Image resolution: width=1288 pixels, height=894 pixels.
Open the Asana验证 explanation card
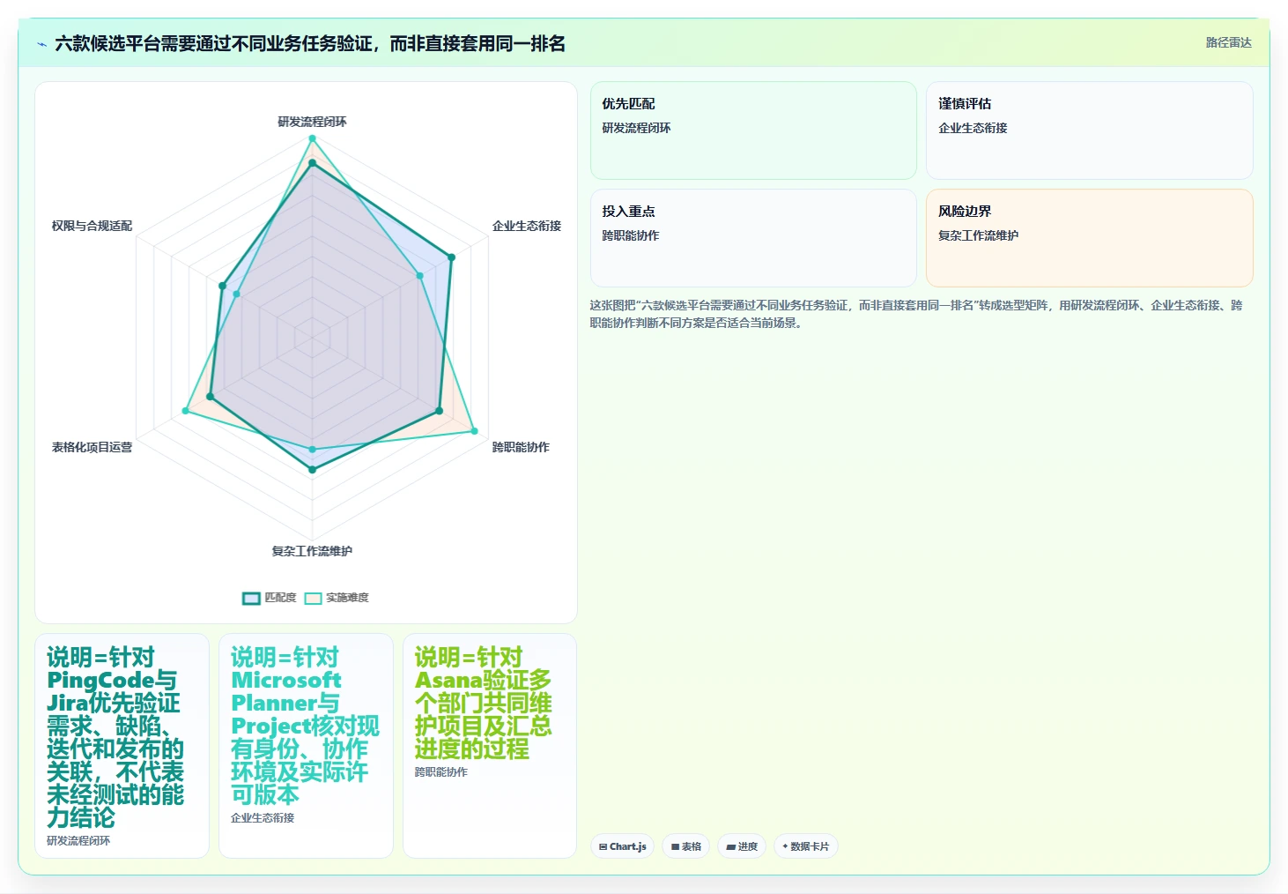pos(490,746)
